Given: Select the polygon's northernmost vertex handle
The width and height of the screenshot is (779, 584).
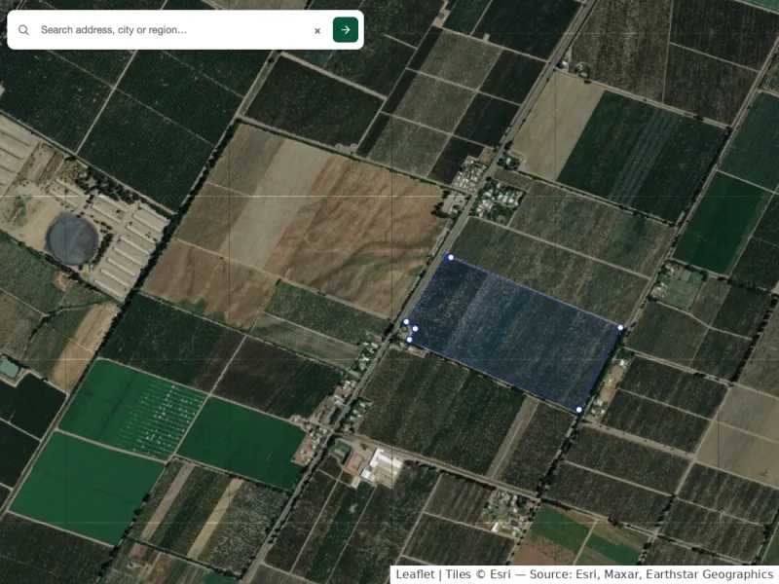Looking at the screenshot, I should 451,257.
